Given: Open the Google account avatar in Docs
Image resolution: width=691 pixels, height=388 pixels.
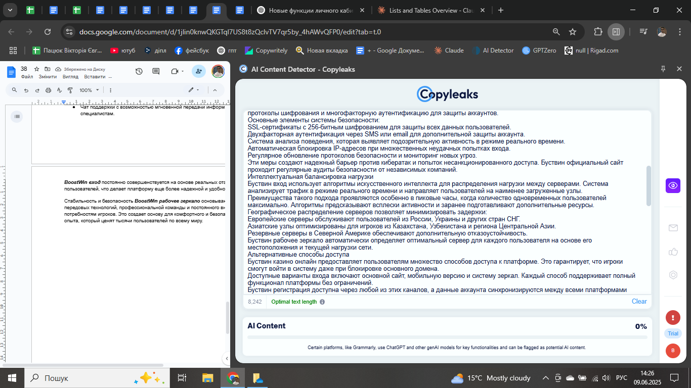Looking at the screenshot, I should pyautogui.click(x=218, y=72).
